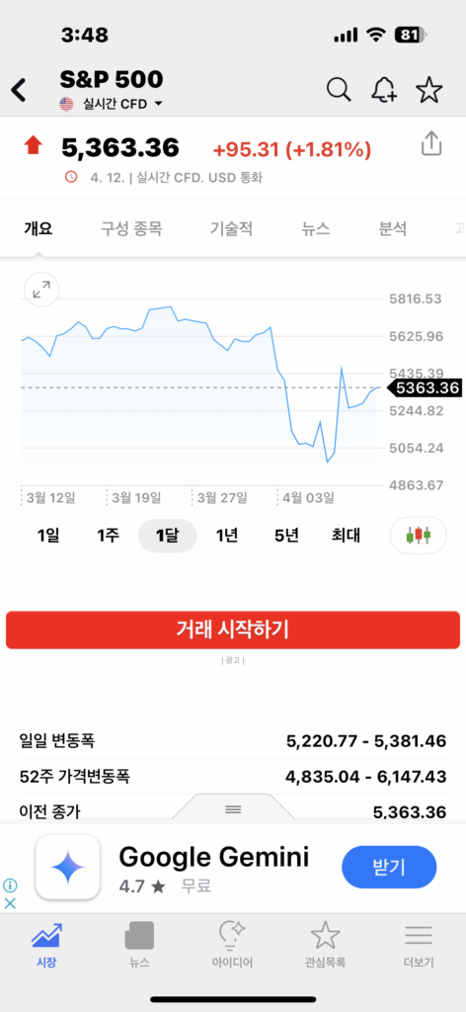Open the 뉴스 tab under the price
466x1012 pixels.
coord(316,228)
